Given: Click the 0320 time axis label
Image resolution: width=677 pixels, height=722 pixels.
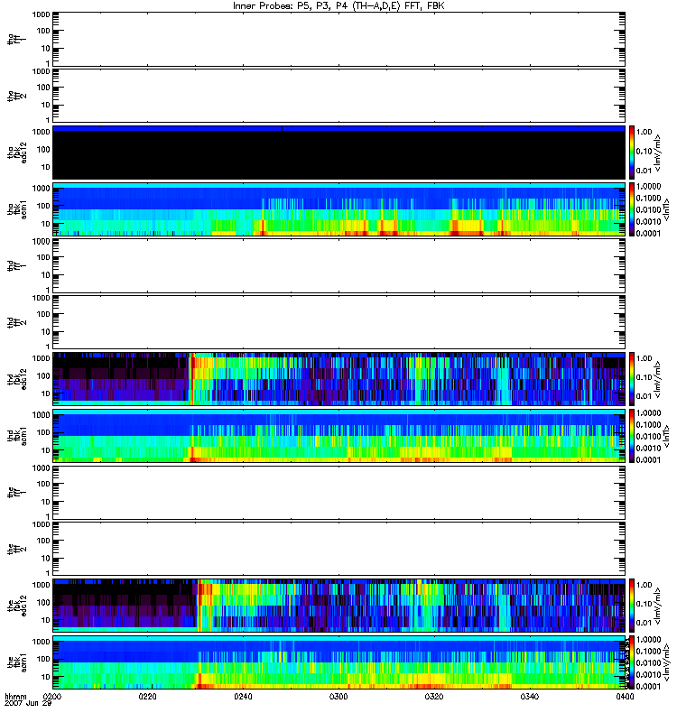Looking at the screenshot, I should (x=434, y=696).
